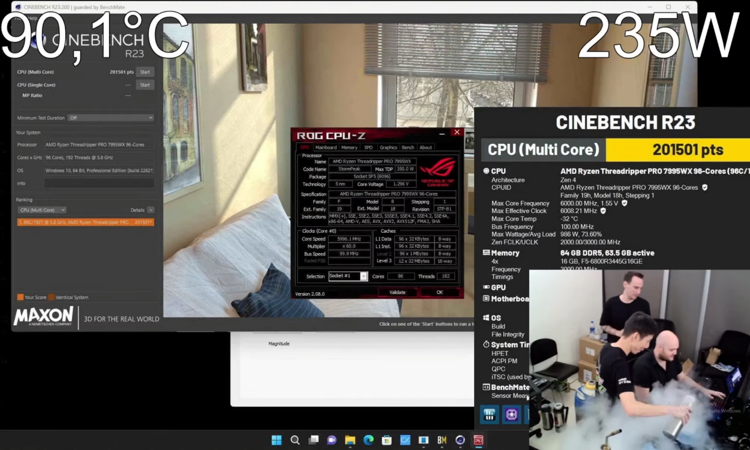
Task: Click the Max Core Frequency verified shield
Action: click(x=624, y=203)
